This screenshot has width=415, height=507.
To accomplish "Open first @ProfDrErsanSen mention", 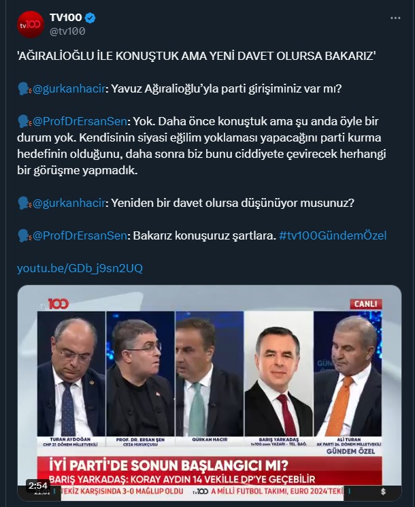I will 80,121.
